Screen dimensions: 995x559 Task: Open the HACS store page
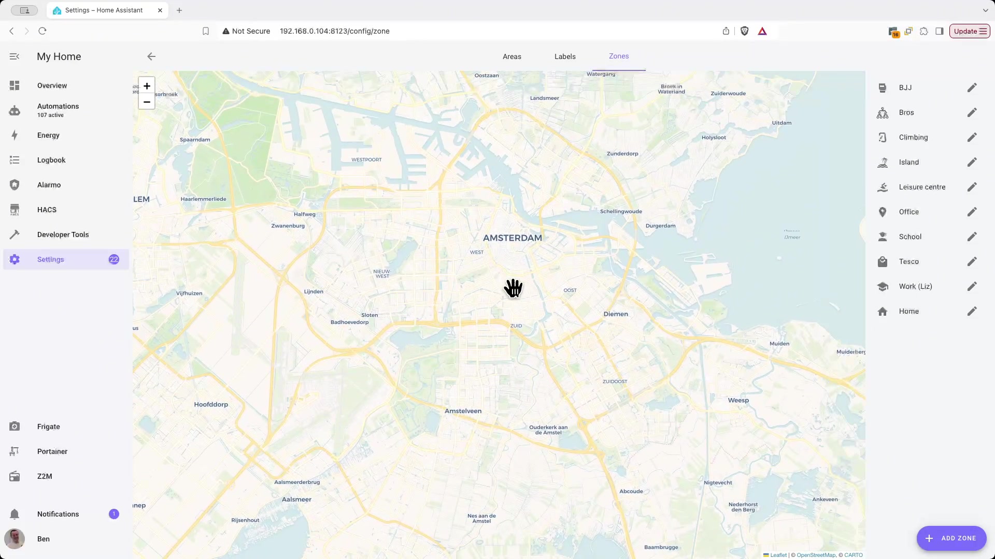[x=47, y=210]
